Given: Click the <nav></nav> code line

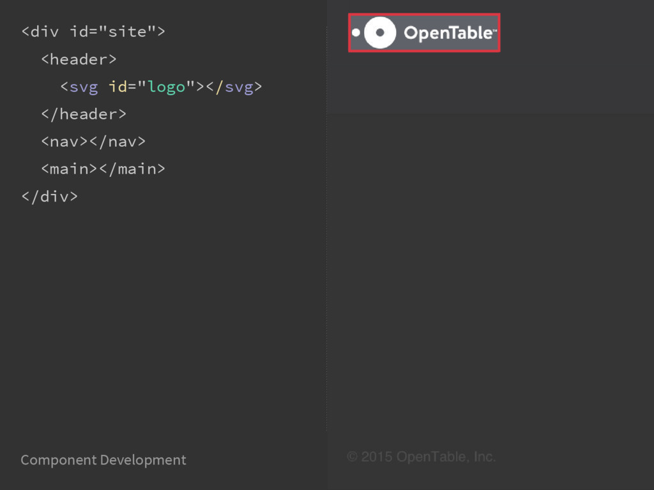Looking at the screenshot, I should pos(93,141).
